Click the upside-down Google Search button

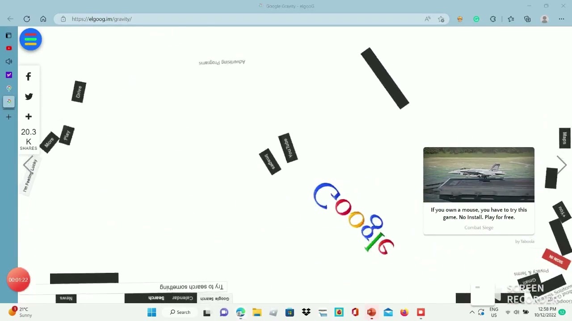pos(214,299)
